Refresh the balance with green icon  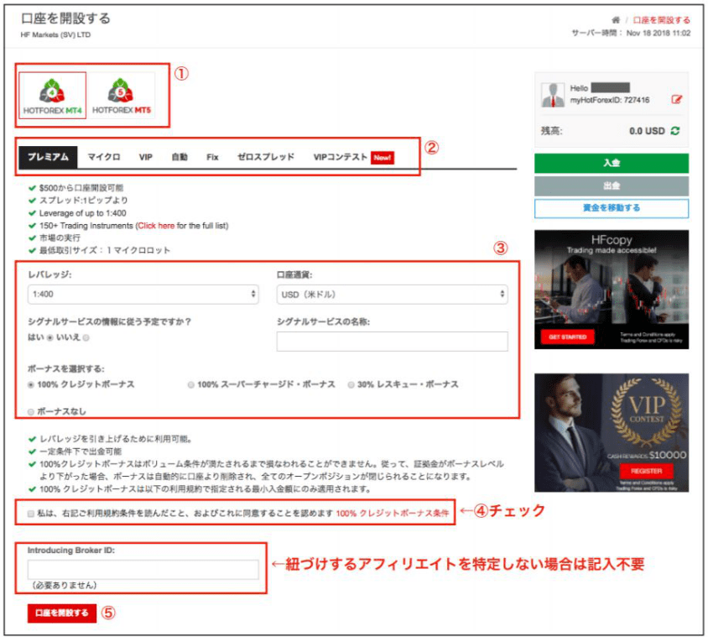pyautogui.click(x=675, y=132)
